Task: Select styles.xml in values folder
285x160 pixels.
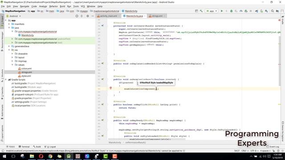Action: pyautogui.click(x=24, y=76)
